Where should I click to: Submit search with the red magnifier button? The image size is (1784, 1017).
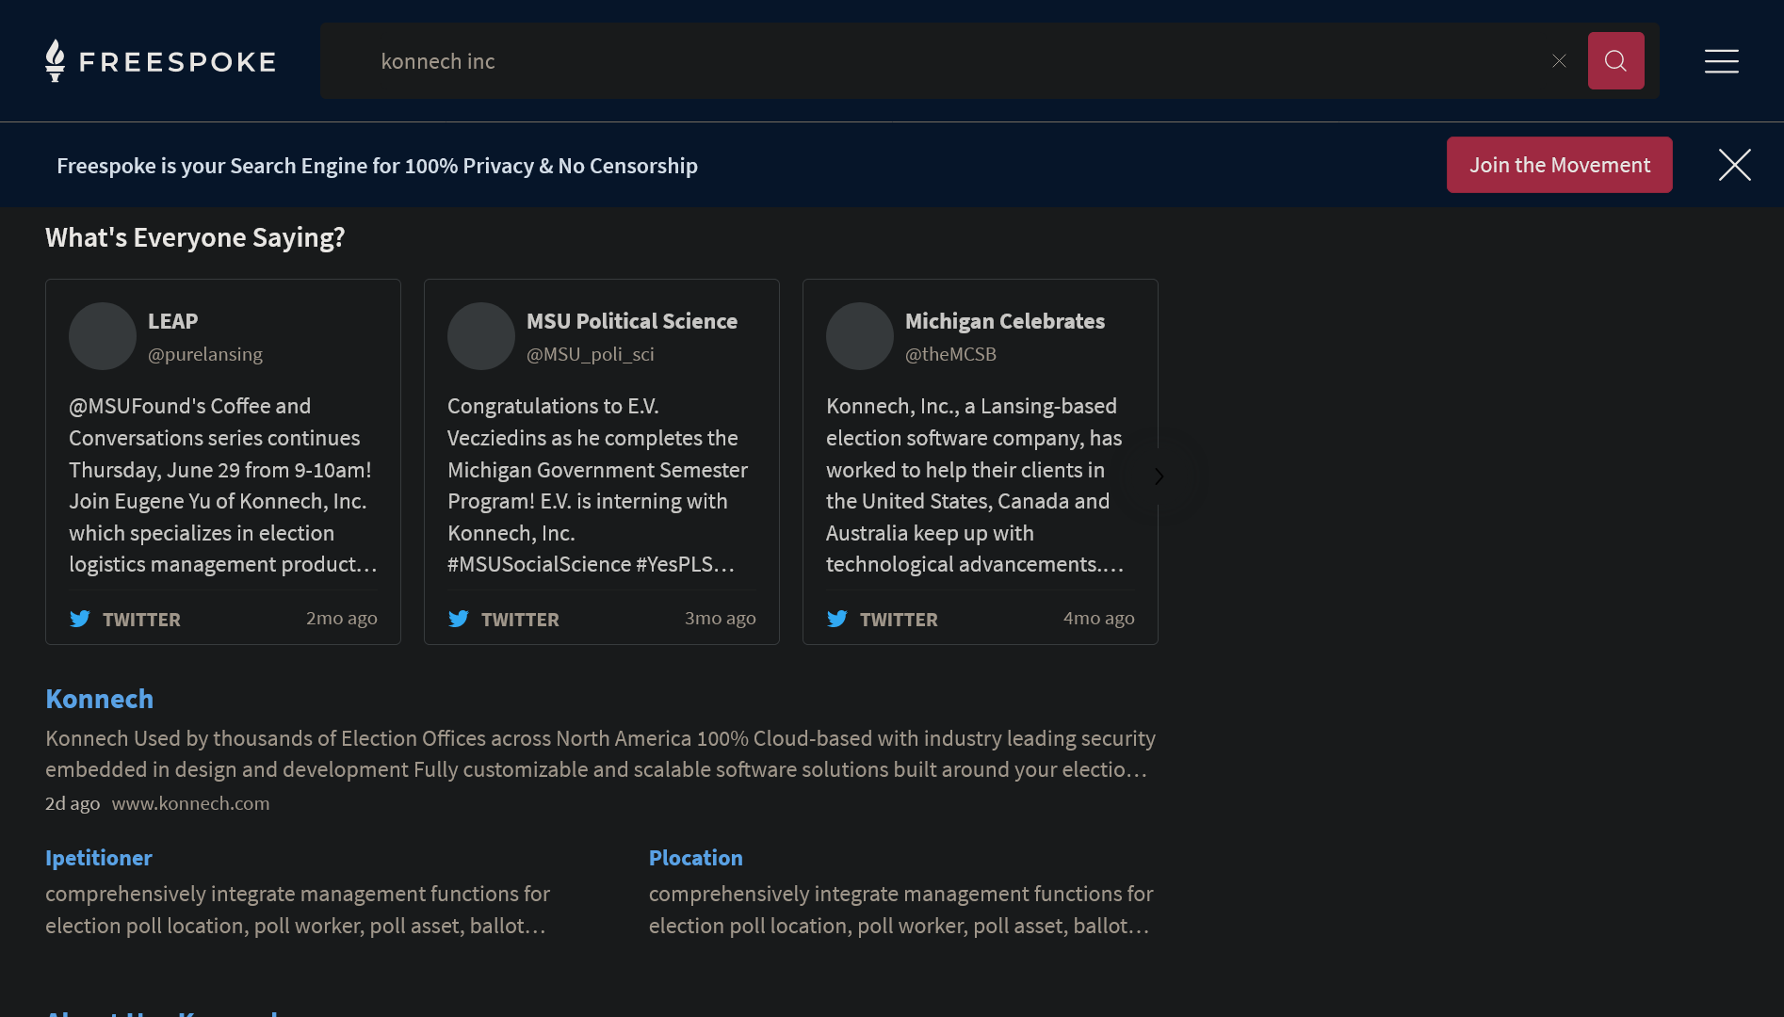pyautogui.click(x=1615, y=61)
